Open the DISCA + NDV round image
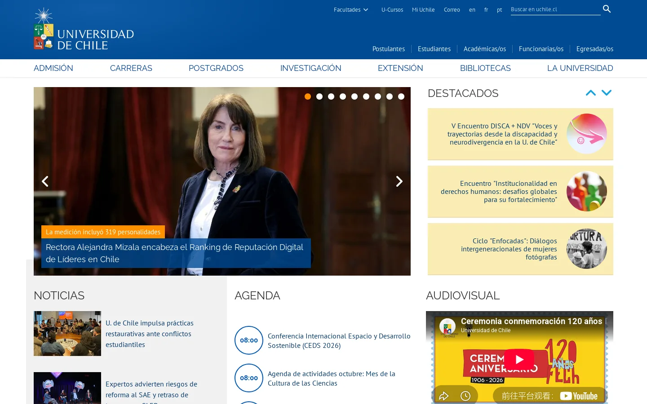The height and width of the screenshot is (404, 647). 586,134
